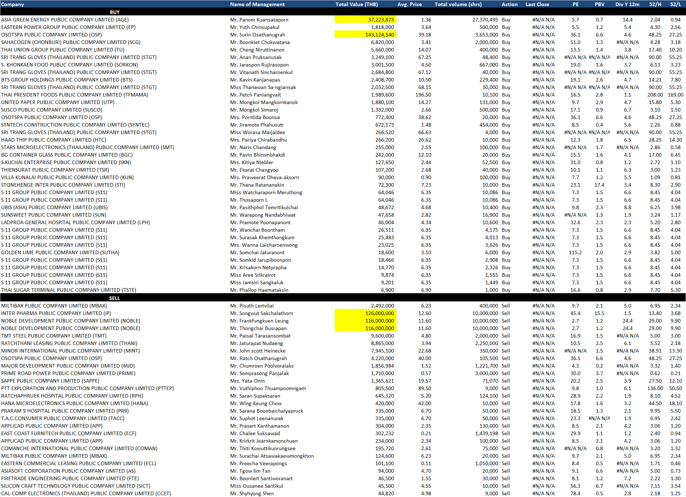686x497 pixels.
Task: Click the Mr. Kavin Kanjanapas name cell
Action: (x=255, y=80)
